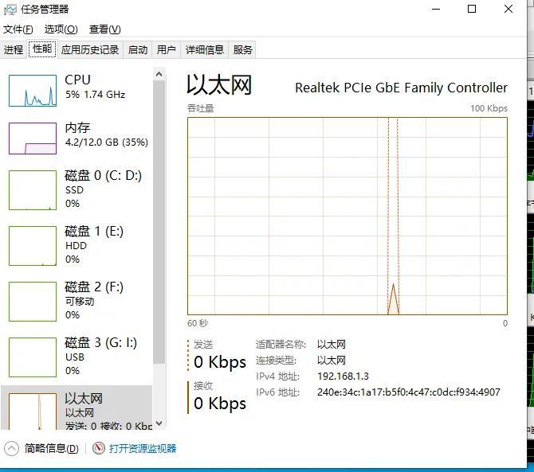Click the 简略信息 up-chevron circle icon
Image resolution: width=534 pixels, height=472 pixels.
pyautogui.click(x=12, y=449)
